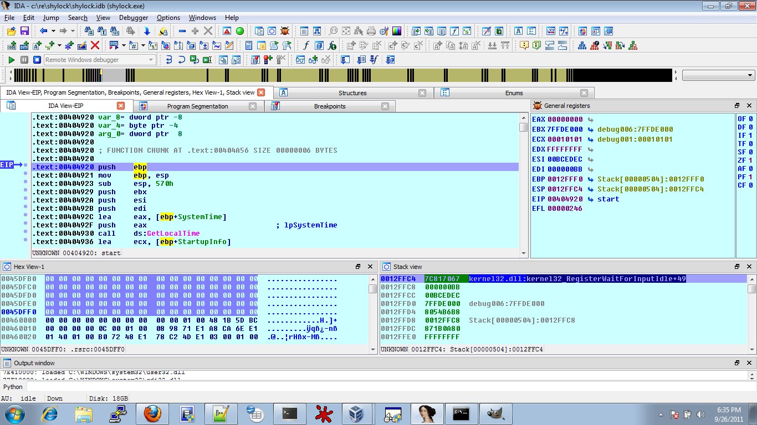Click the red X undefine icon
The width and height of the screenshot is (757, 425).
point(95,45)
